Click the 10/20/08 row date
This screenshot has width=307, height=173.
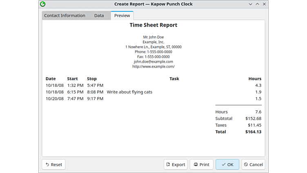tap(55, 99)
